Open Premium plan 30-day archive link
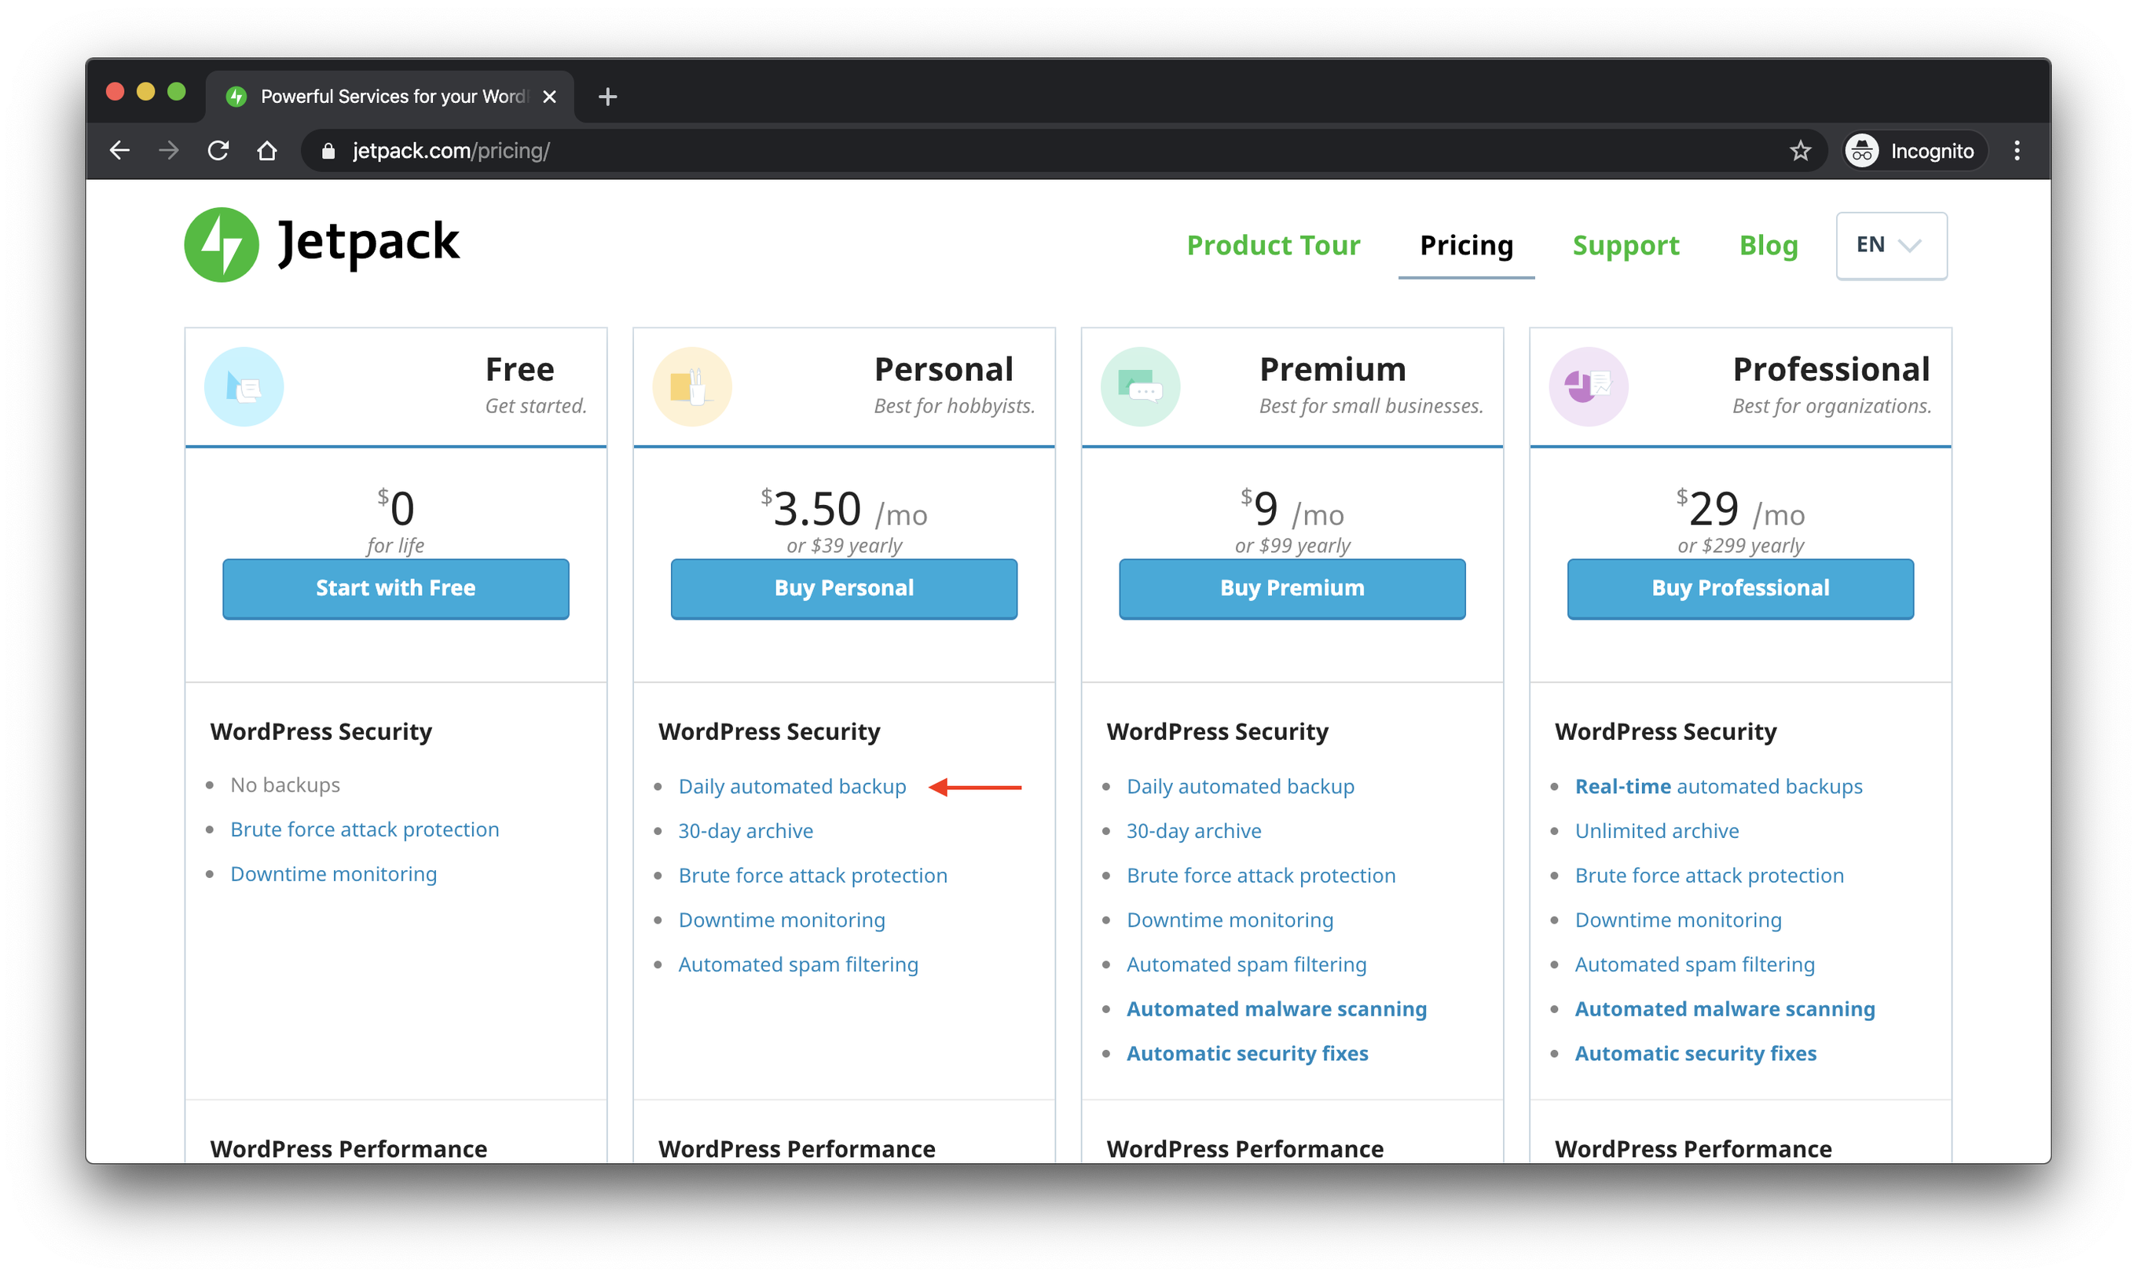This screenshot has height=1277, width=2137. pyautogui.click(x=1193, y=830)
